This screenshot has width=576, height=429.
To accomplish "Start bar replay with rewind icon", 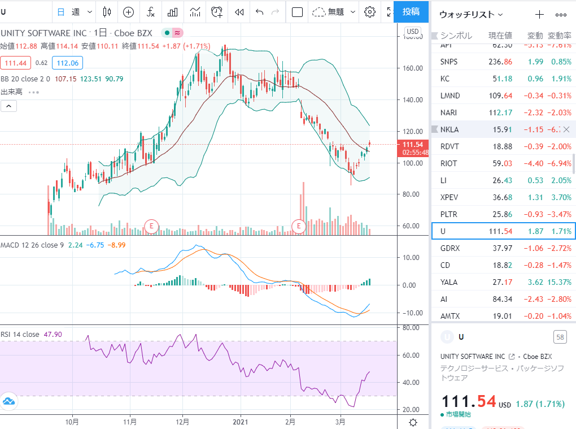I will [239, 12].
